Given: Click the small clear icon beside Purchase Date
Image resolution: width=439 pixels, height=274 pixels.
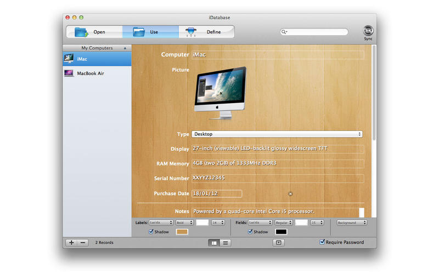Looking at the screenshot, I should [290, 194].
